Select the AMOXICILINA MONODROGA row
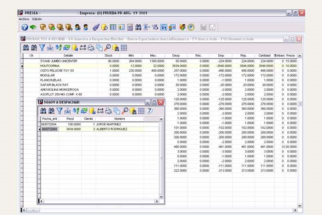 pyautogui.click(x=160, y=90)
